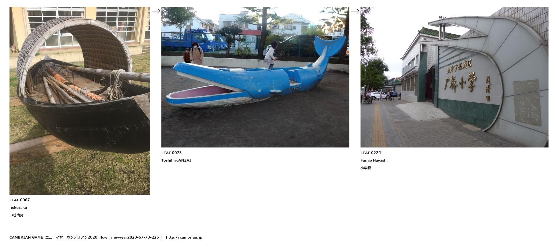Click the LEAF 0067 label
558x244 pixels.
click(20, 200)
